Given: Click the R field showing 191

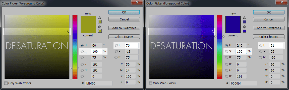Looking at the screenshot, I should click(x=96, y=64).
